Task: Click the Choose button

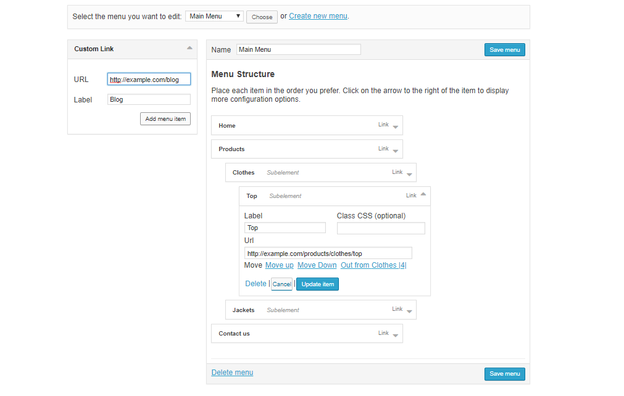Action: (262, 17)
